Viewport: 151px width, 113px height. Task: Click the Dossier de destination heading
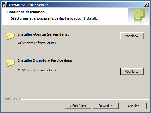[x=26, y=12]
